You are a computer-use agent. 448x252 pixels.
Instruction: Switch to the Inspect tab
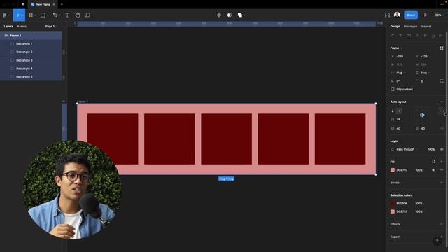click(426, 27)
